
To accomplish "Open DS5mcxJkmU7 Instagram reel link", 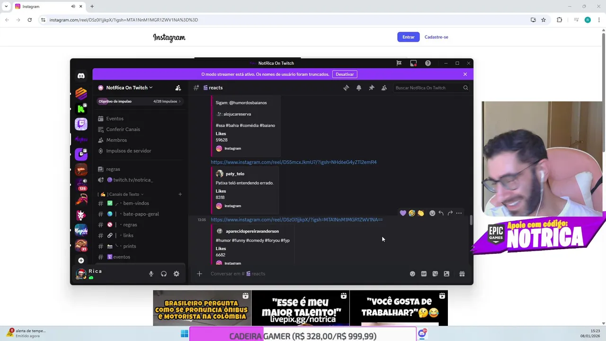I will pyautogui.click(x=294, y=162).
